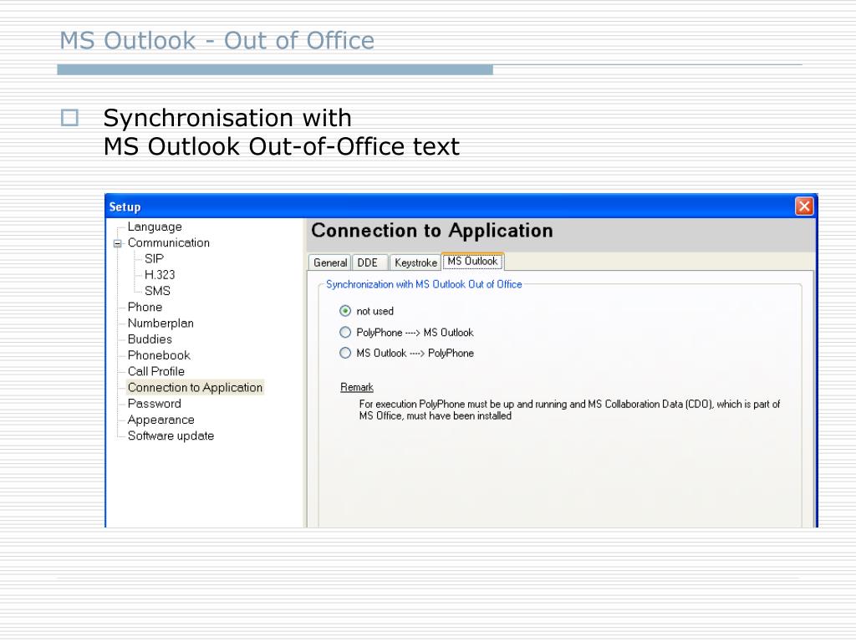Open Software update settings
This screenshot has width=856, height=642.
(171, 436)
